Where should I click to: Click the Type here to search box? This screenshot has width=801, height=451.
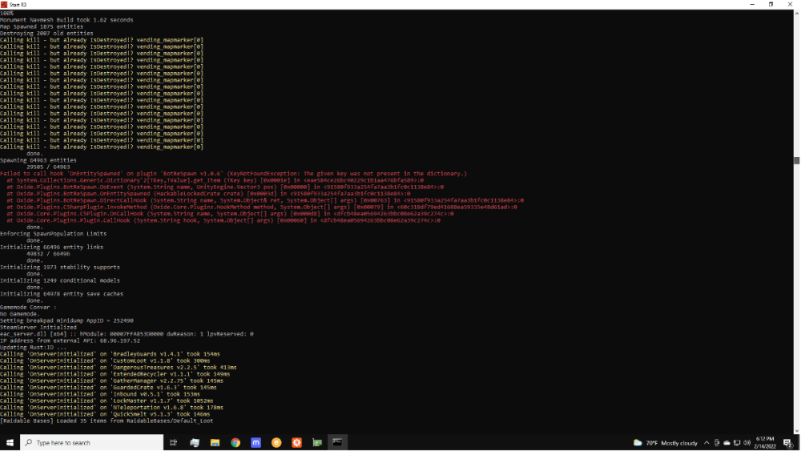click(90, 442)
